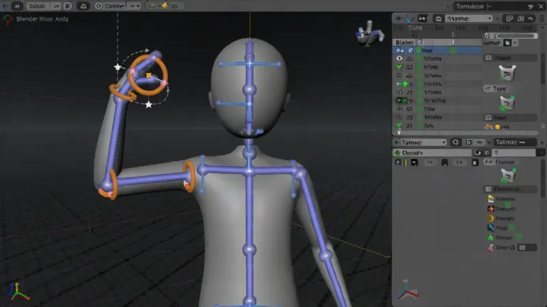Click the first bucket thumbnail in the right panel
The width and height of the screenshot is (547, 307).
point(507,73)
